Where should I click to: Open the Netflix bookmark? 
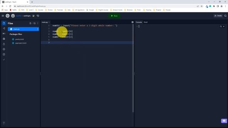(13, 10)
